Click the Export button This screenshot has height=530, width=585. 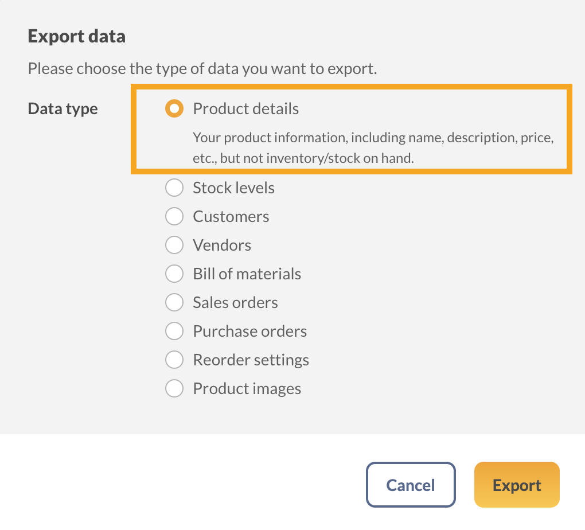tap(517, 485)
